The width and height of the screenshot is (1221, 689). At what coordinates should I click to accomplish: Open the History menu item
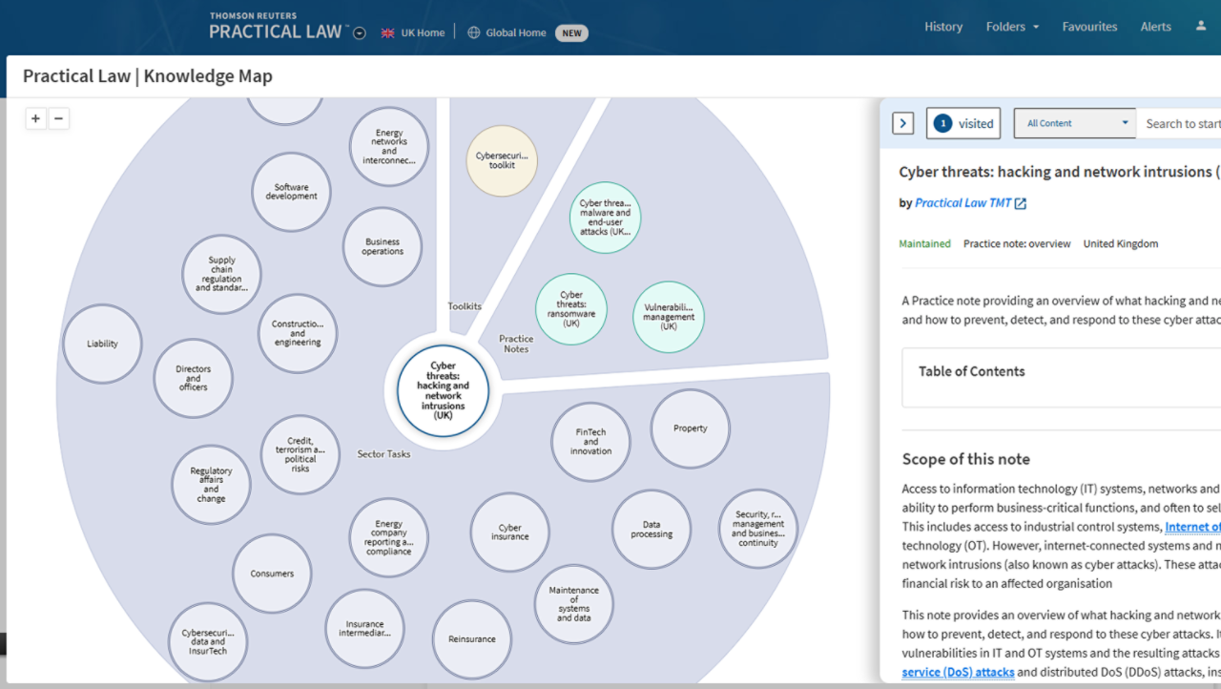pos(942,27)
